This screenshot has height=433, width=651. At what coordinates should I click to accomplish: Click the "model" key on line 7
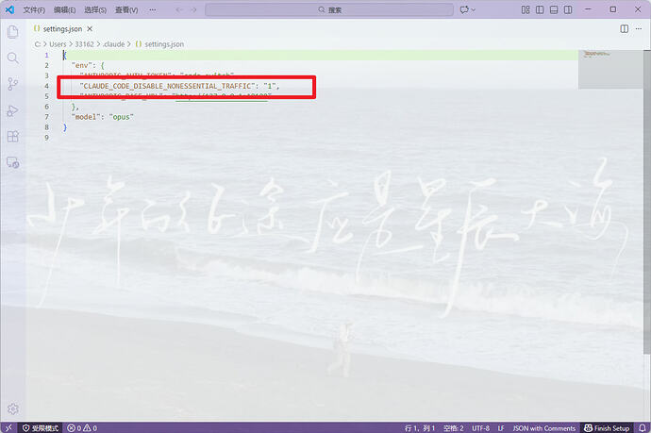click(x=86, y=117)
